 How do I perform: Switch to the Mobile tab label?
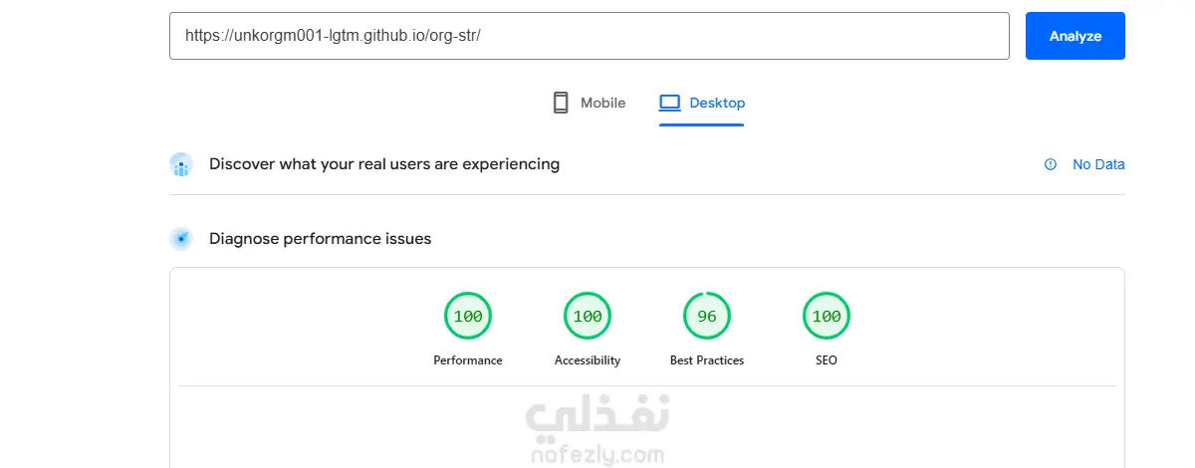click(602, 103)
